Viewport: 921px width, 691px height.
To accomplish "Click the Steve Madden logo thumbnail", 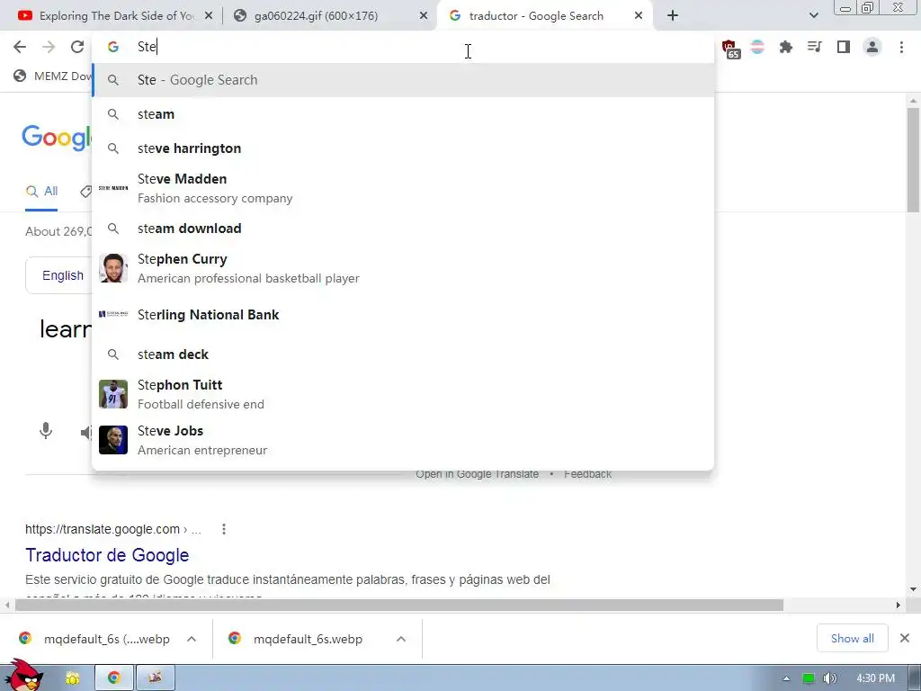I will point(112,188).
